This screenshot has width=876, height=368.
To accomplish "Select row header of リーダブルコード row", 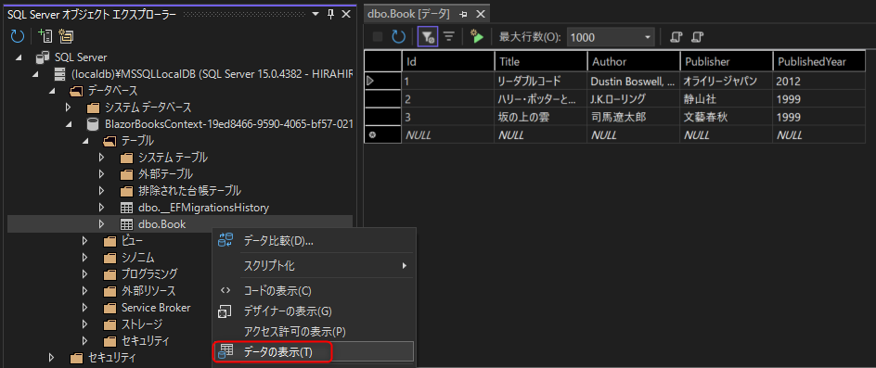I will coord(382,81).
